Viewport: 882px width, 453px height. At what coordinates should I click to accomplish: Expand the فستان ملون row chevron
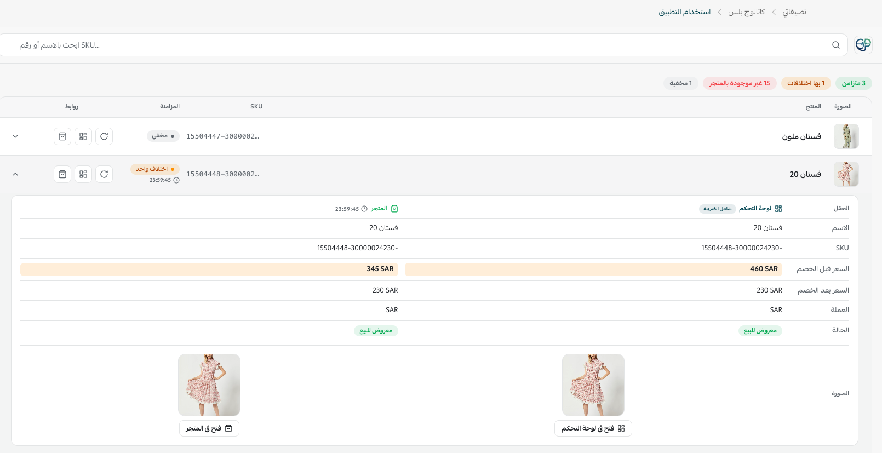[x=15, y=136]
